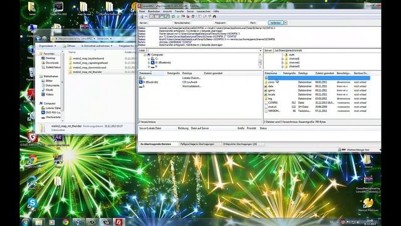Viewport: 401px width, 226px height.
Task: Refresh file lists with toolbar icon
Action: coord(173,16)
